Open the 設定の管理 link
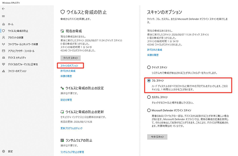Screen dimensions: 238x156 coord(66,100)
